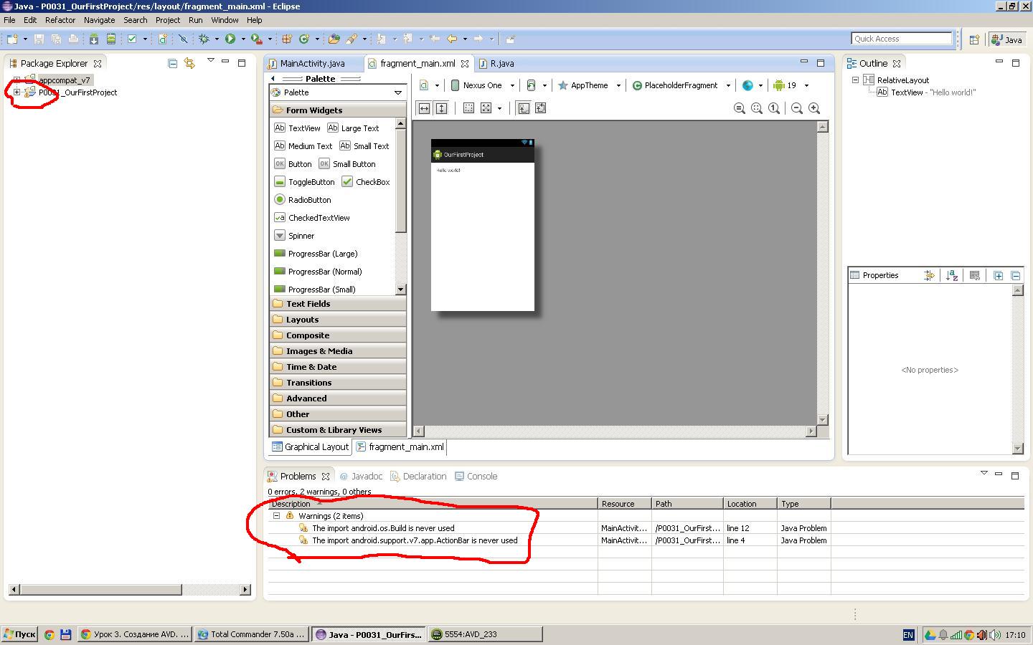1033x645 pixels.
Task: Click the emulate real size zoom icon
Action: 740,108
